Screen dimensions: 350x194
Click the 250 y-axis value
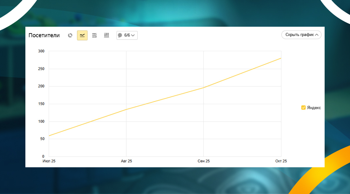[41, 69]
